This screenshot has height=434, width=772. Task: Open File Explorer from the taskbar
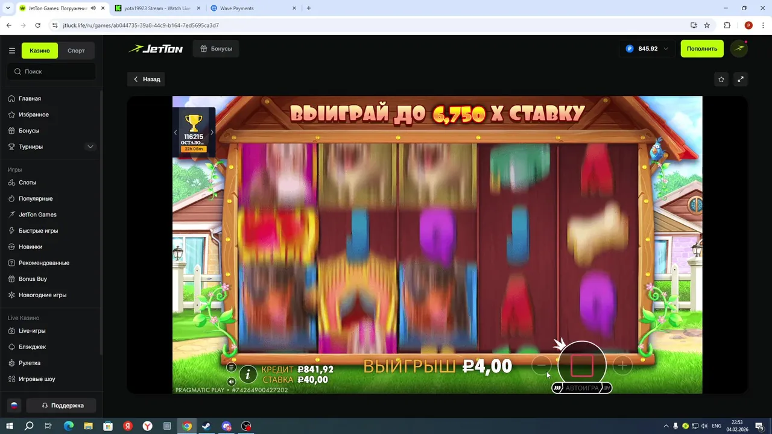click(x=87, y=426)
